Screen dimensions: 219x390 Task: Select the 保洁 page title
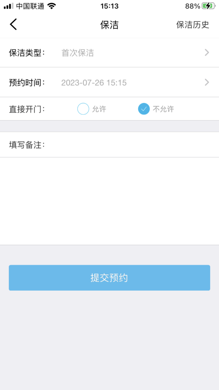[109, 25]
